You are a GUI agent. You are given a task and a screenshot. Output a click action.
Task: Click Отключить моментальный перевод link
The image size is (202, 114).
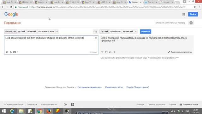pyautogui.click(x=170, y=23)
